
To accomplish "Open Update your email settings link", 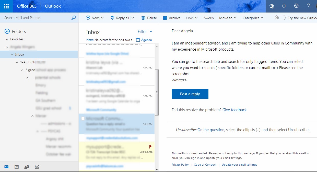I will [x=239, y=165].
